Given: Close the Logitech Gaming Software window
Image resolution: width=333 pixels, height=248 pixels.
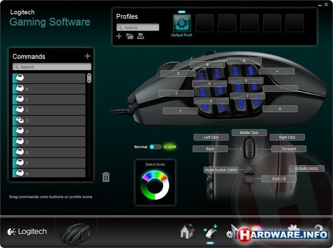Looking at the screenshot, I should (x=326, y=4).
